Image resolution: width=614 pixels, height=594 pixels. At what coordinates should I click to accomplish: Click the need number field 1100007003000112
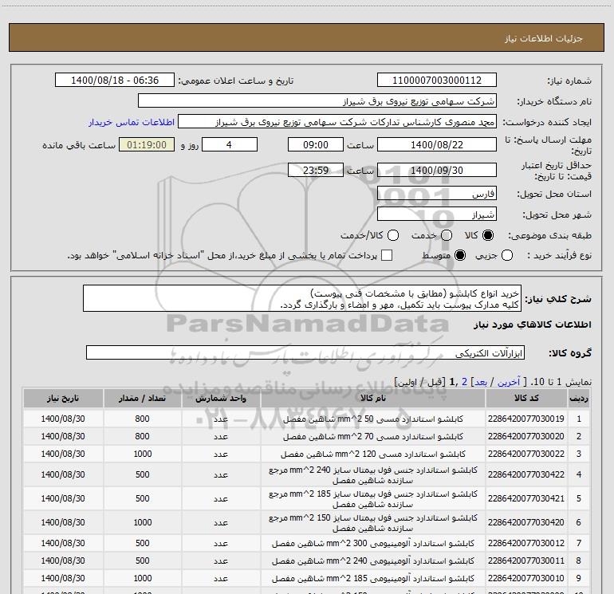(x=437, y=81)
